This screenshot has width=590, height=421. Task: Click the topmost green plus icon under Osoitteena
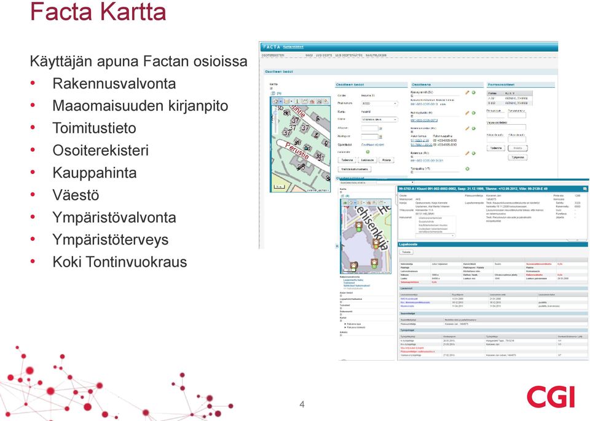[474, 93]
